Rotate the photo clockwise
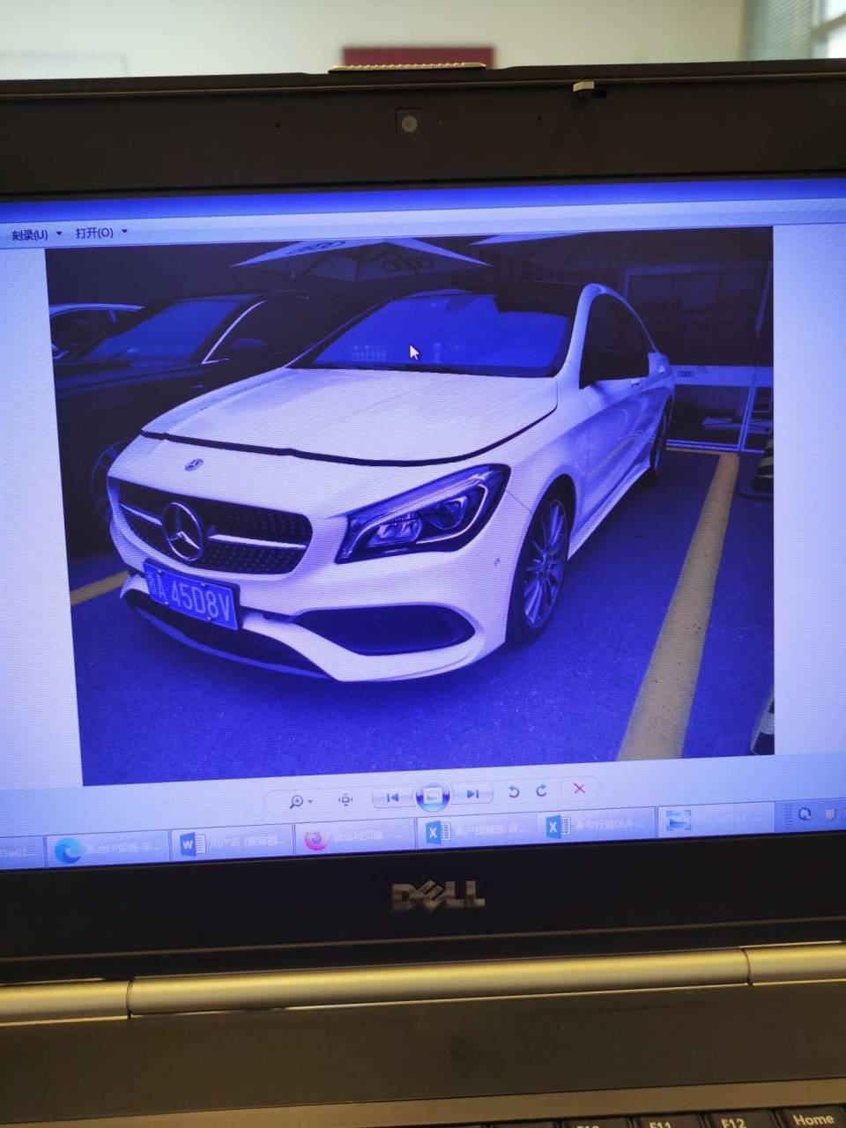 click(541, 790)
